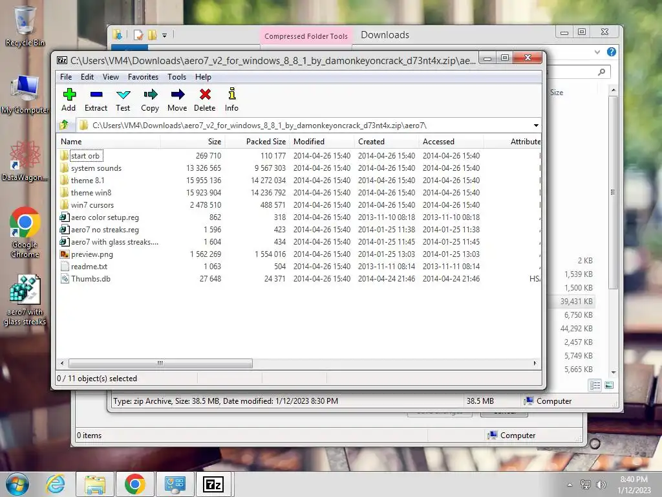Go up one folder level in 7-Zip
Screen dimensions: 662x497
click(64, 125)
